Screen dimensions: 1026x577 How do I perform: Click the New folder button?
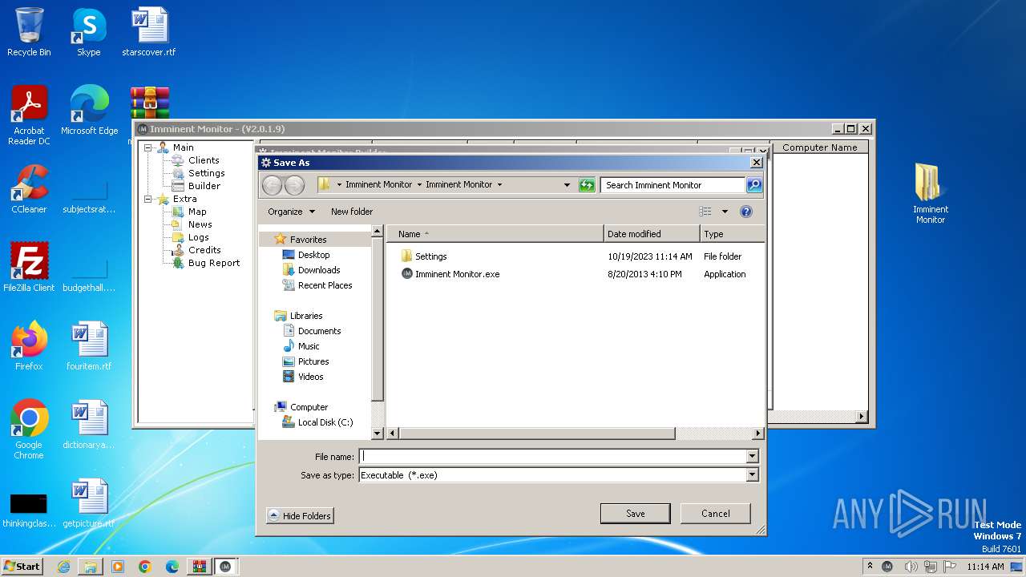click(352, 212)
